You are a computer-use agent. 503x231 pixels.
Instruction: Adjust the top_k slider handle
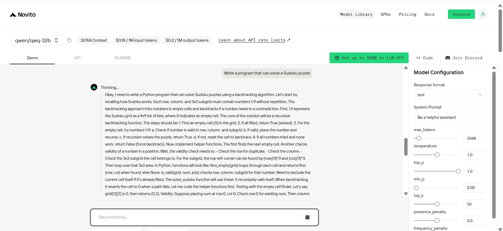click(437, 204)
